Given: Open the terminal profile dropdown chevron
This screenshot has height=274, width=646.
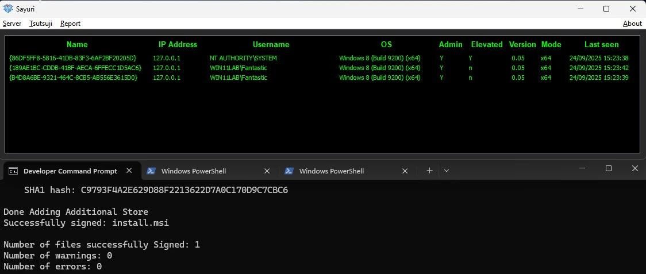Looking at the screenshot, I should point(446,171).
